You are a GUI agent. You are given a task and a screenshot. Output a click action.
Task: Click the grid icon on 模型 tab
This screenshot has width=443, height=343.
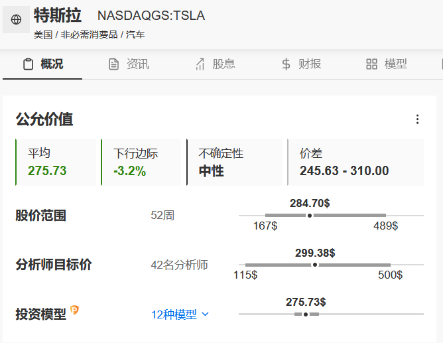pos(371,64)
